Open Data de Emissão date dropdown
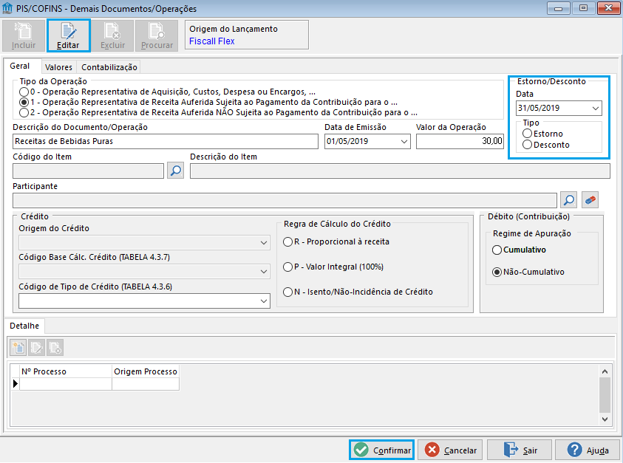Image resolution: width=623 pixels, height=463 pixels. [404, 141]
